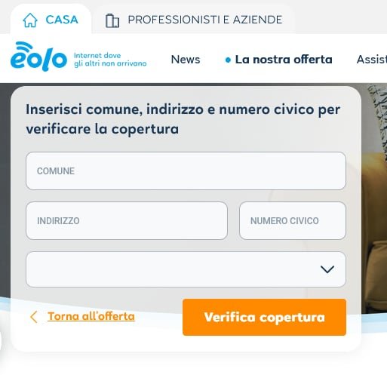This screenshot has width=387, height=375.
Task: Open the empty select field below Indirizzo
Action: 186,269
